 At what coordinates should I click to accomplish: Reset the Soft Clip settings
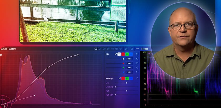[x=137, y=78]
